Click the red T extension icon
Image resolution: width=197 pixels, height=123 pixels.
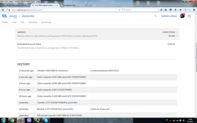(185, 10)
